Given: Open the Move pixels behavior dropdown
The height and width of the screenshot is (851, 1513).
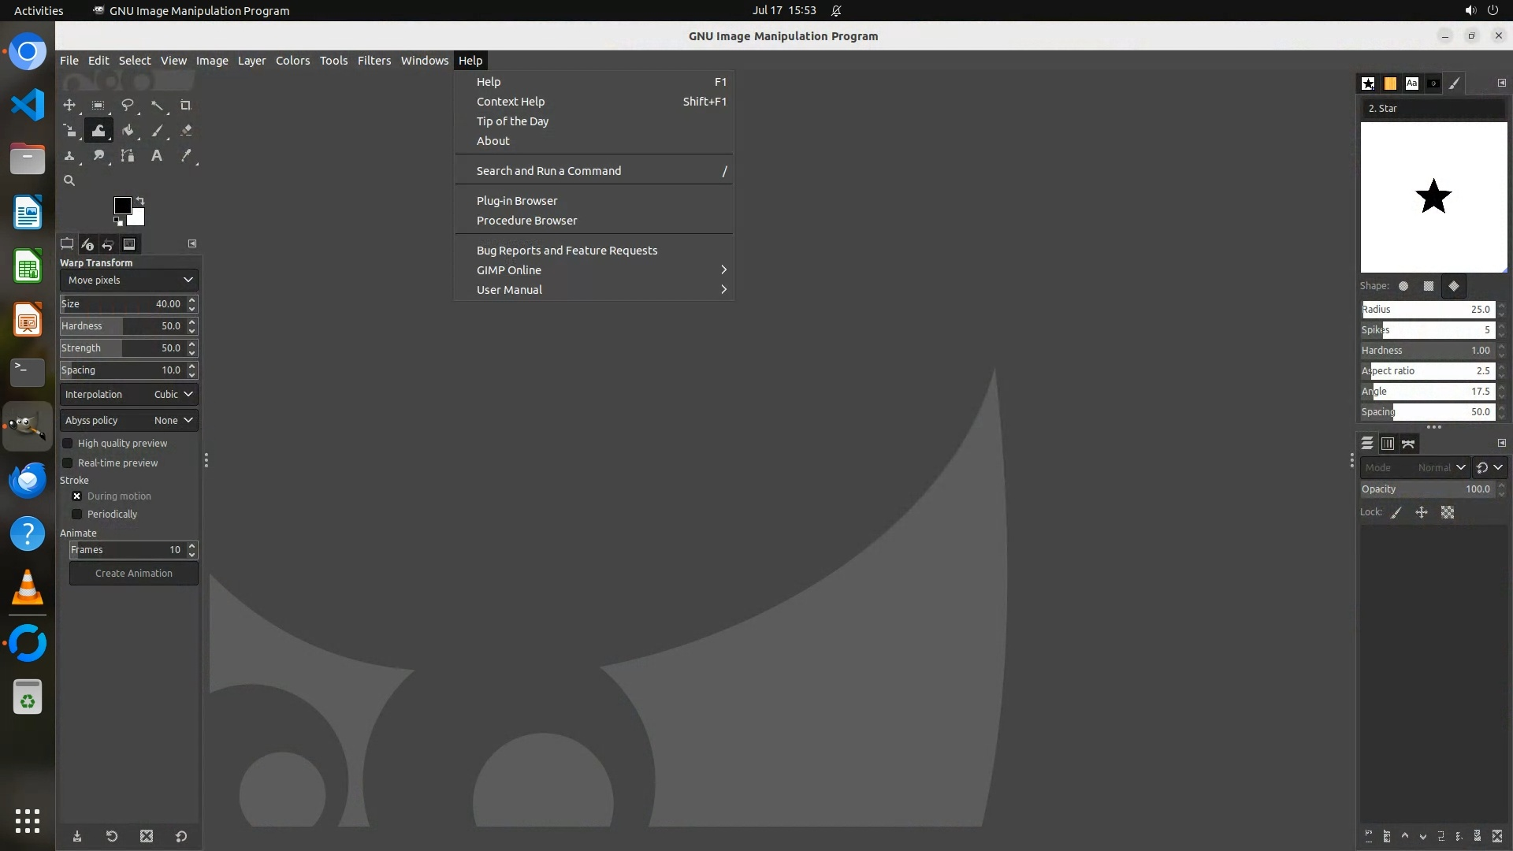Looking at the screenshot, I should pos(129,280).
